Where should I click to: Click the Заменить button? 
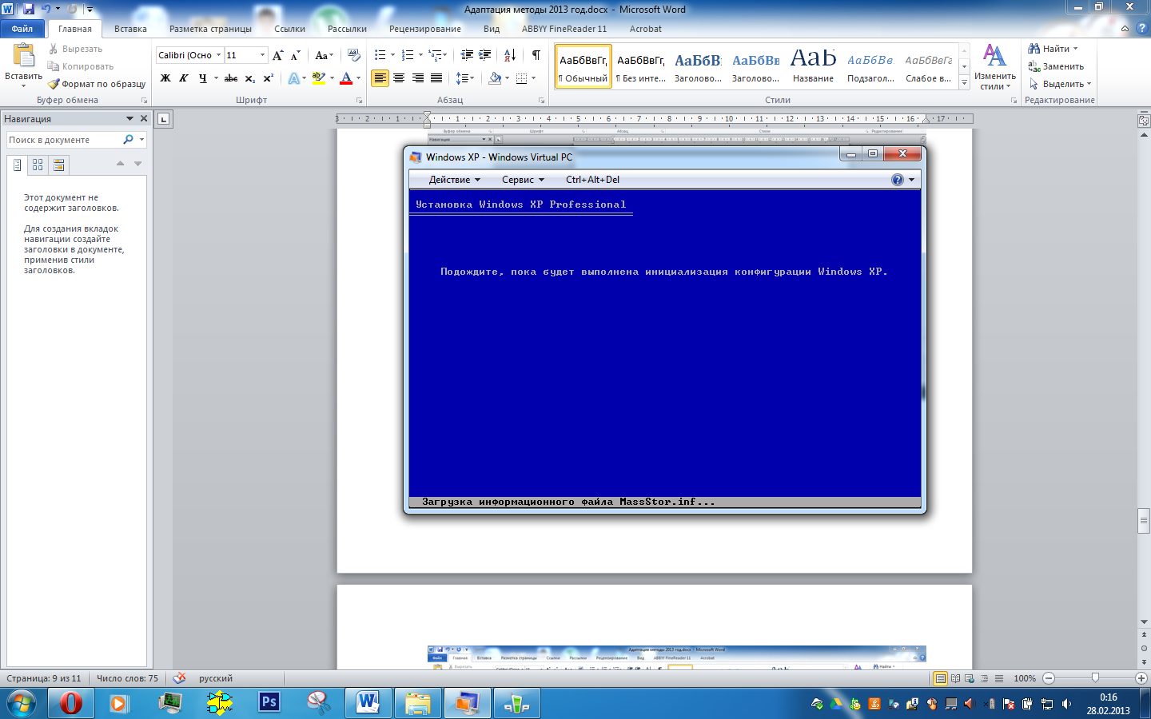[x=1056, y=66]
